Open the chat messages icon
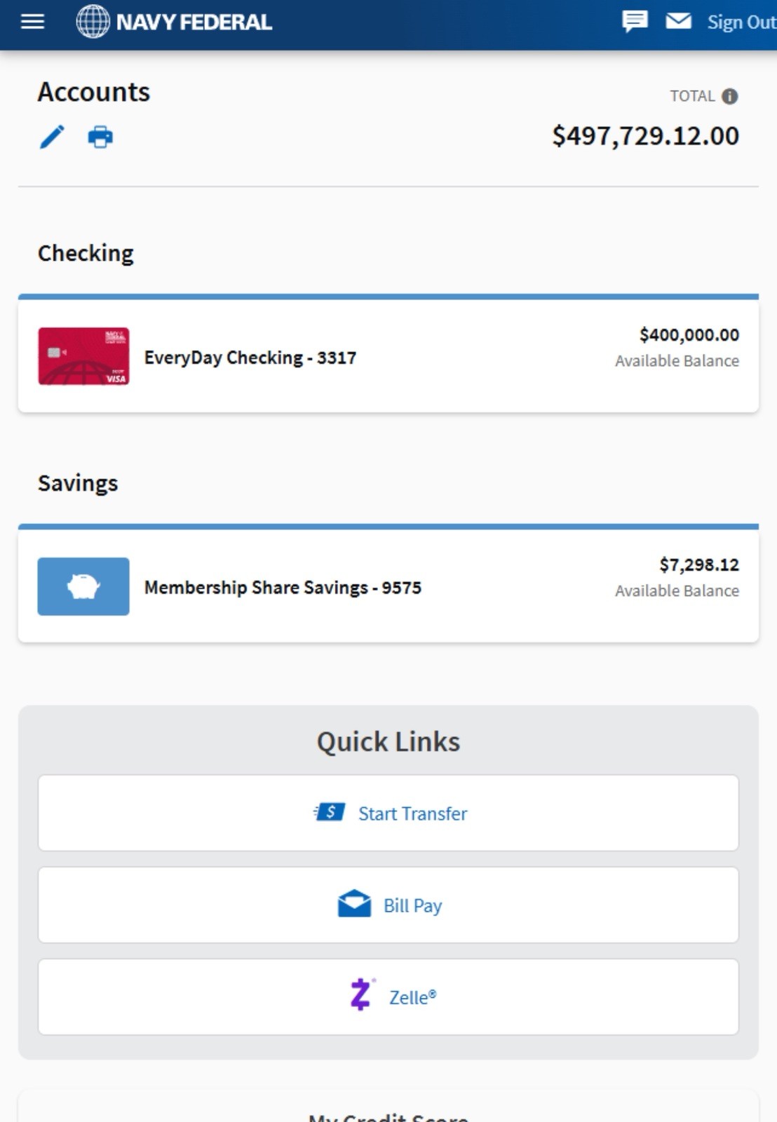The height and width of the screenshot is (1122, 777). pos(635,21)
